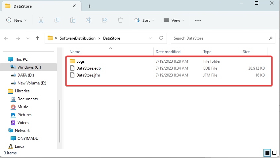Click the Rename icon in toolbar

click(89, 20)
